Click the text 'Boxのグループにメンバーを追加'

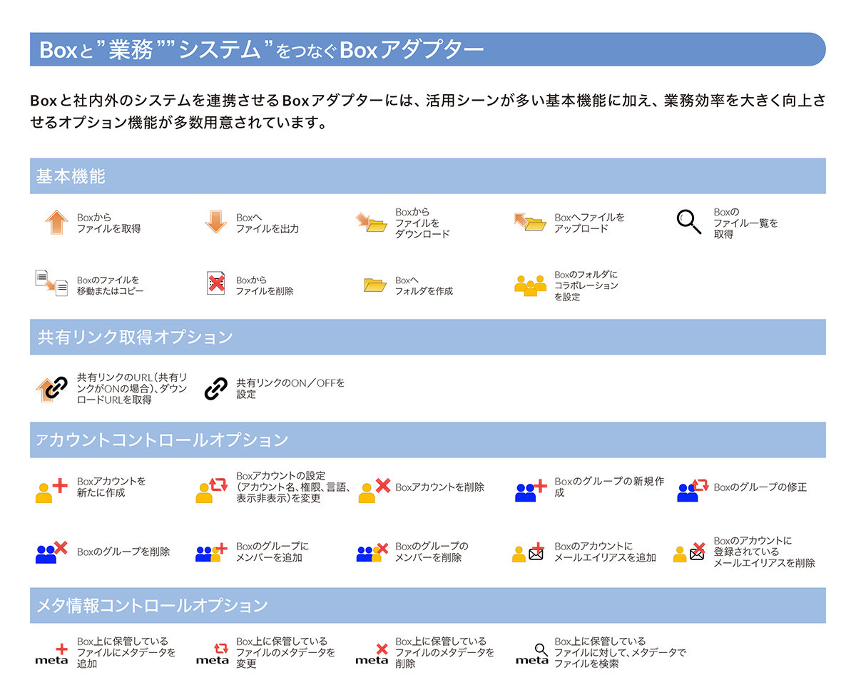click(272, 552)
